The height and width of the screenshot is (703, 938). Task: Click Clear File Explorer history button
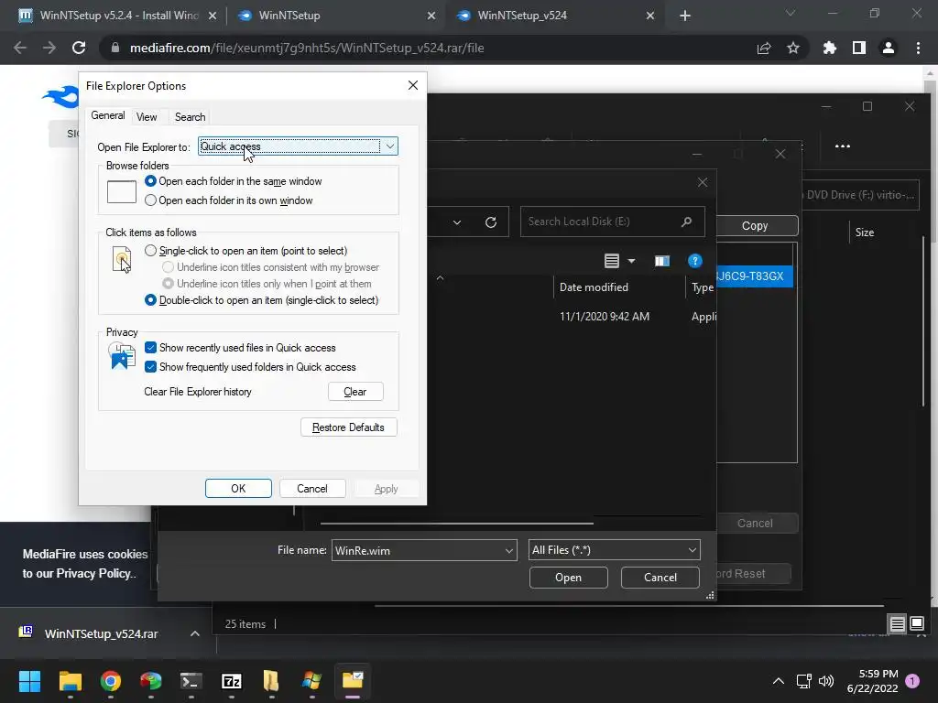(355, 392)
